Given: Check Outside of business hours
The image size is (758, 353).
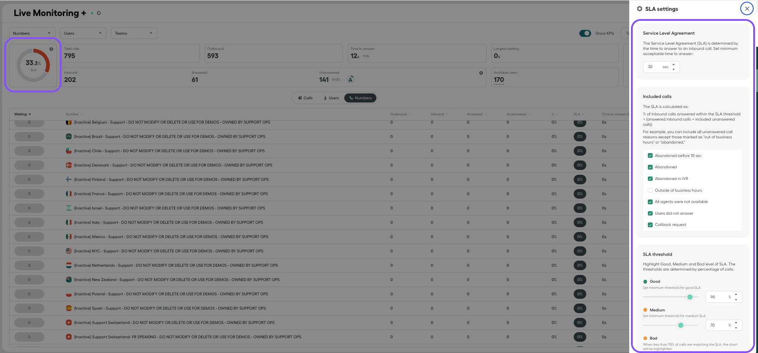Looking at the screenshot, I should click(650, 190).
